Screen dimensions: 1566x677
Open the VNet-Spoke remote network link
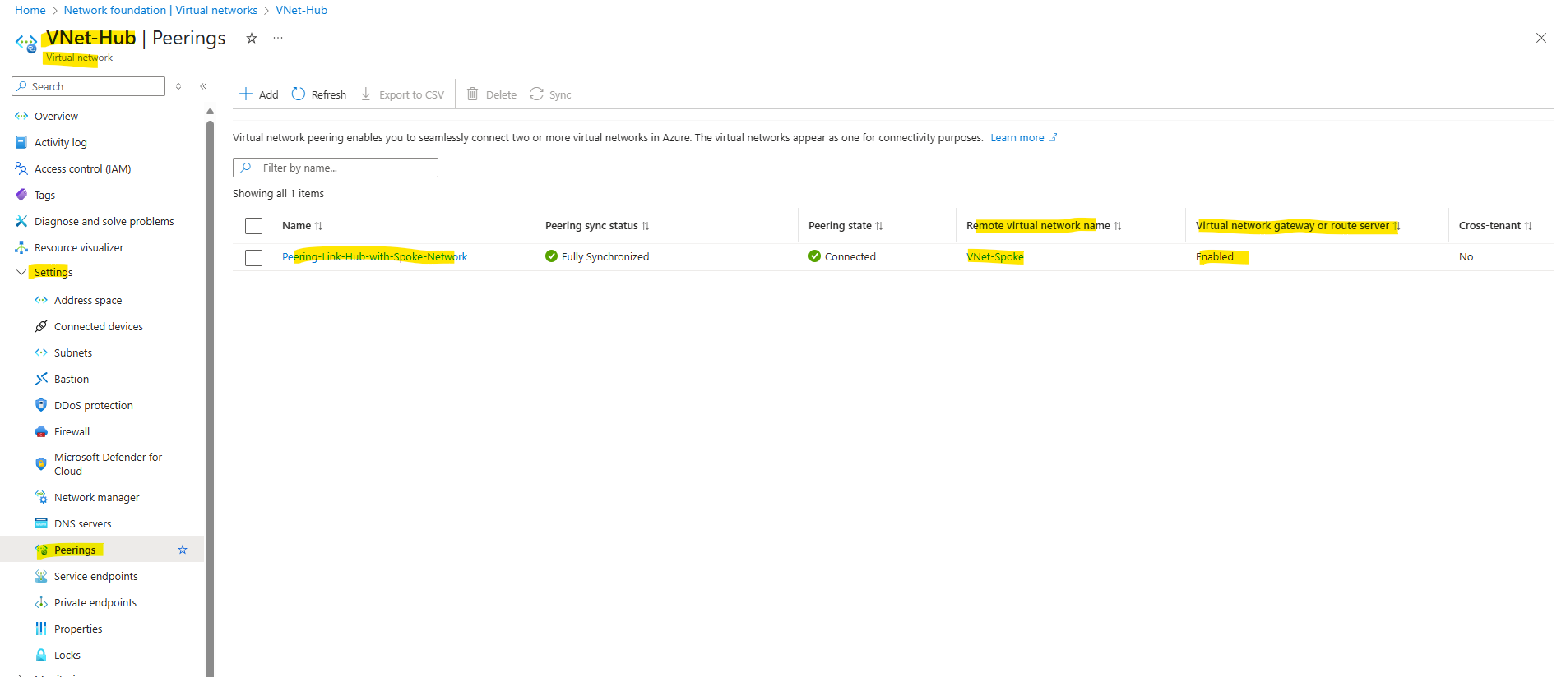995,256
